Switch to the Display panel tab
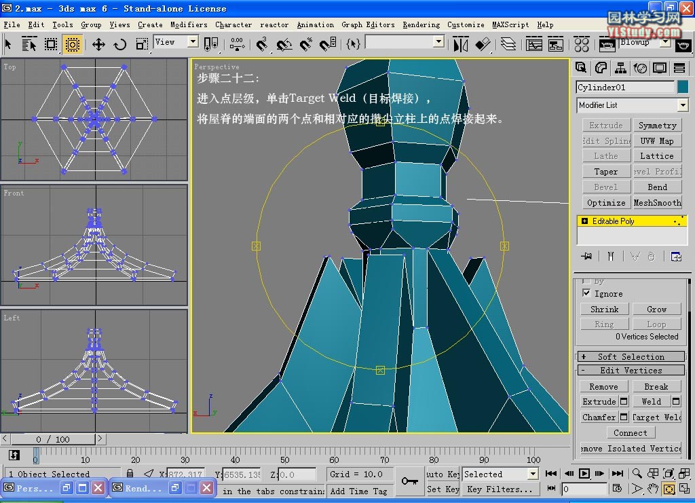Viewport: 695px width, 503px height. click(660, 68)
